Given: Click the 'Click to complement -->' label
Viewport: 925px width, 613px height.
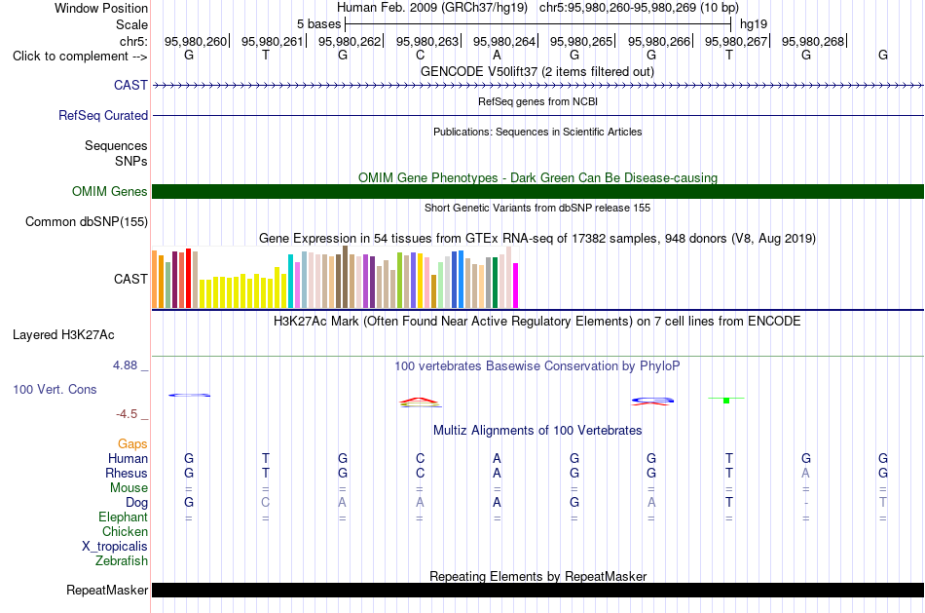Looking at the screenshot, I should [x=80, y=57].
